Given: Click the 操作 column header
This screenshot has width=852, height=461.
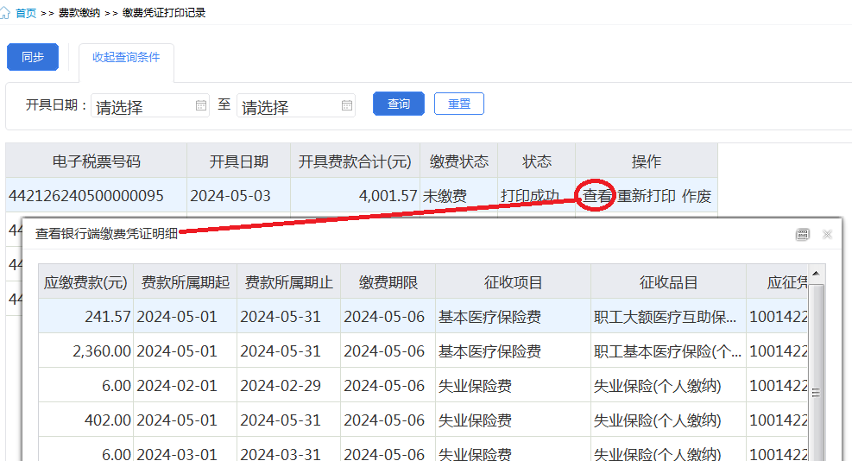Looking at the screenshot, I should coord(646,161).
